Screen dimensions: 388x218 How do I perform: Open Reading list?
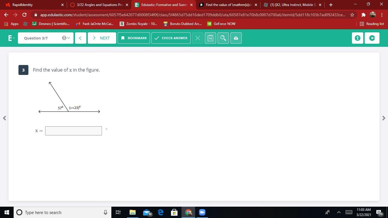372,24
